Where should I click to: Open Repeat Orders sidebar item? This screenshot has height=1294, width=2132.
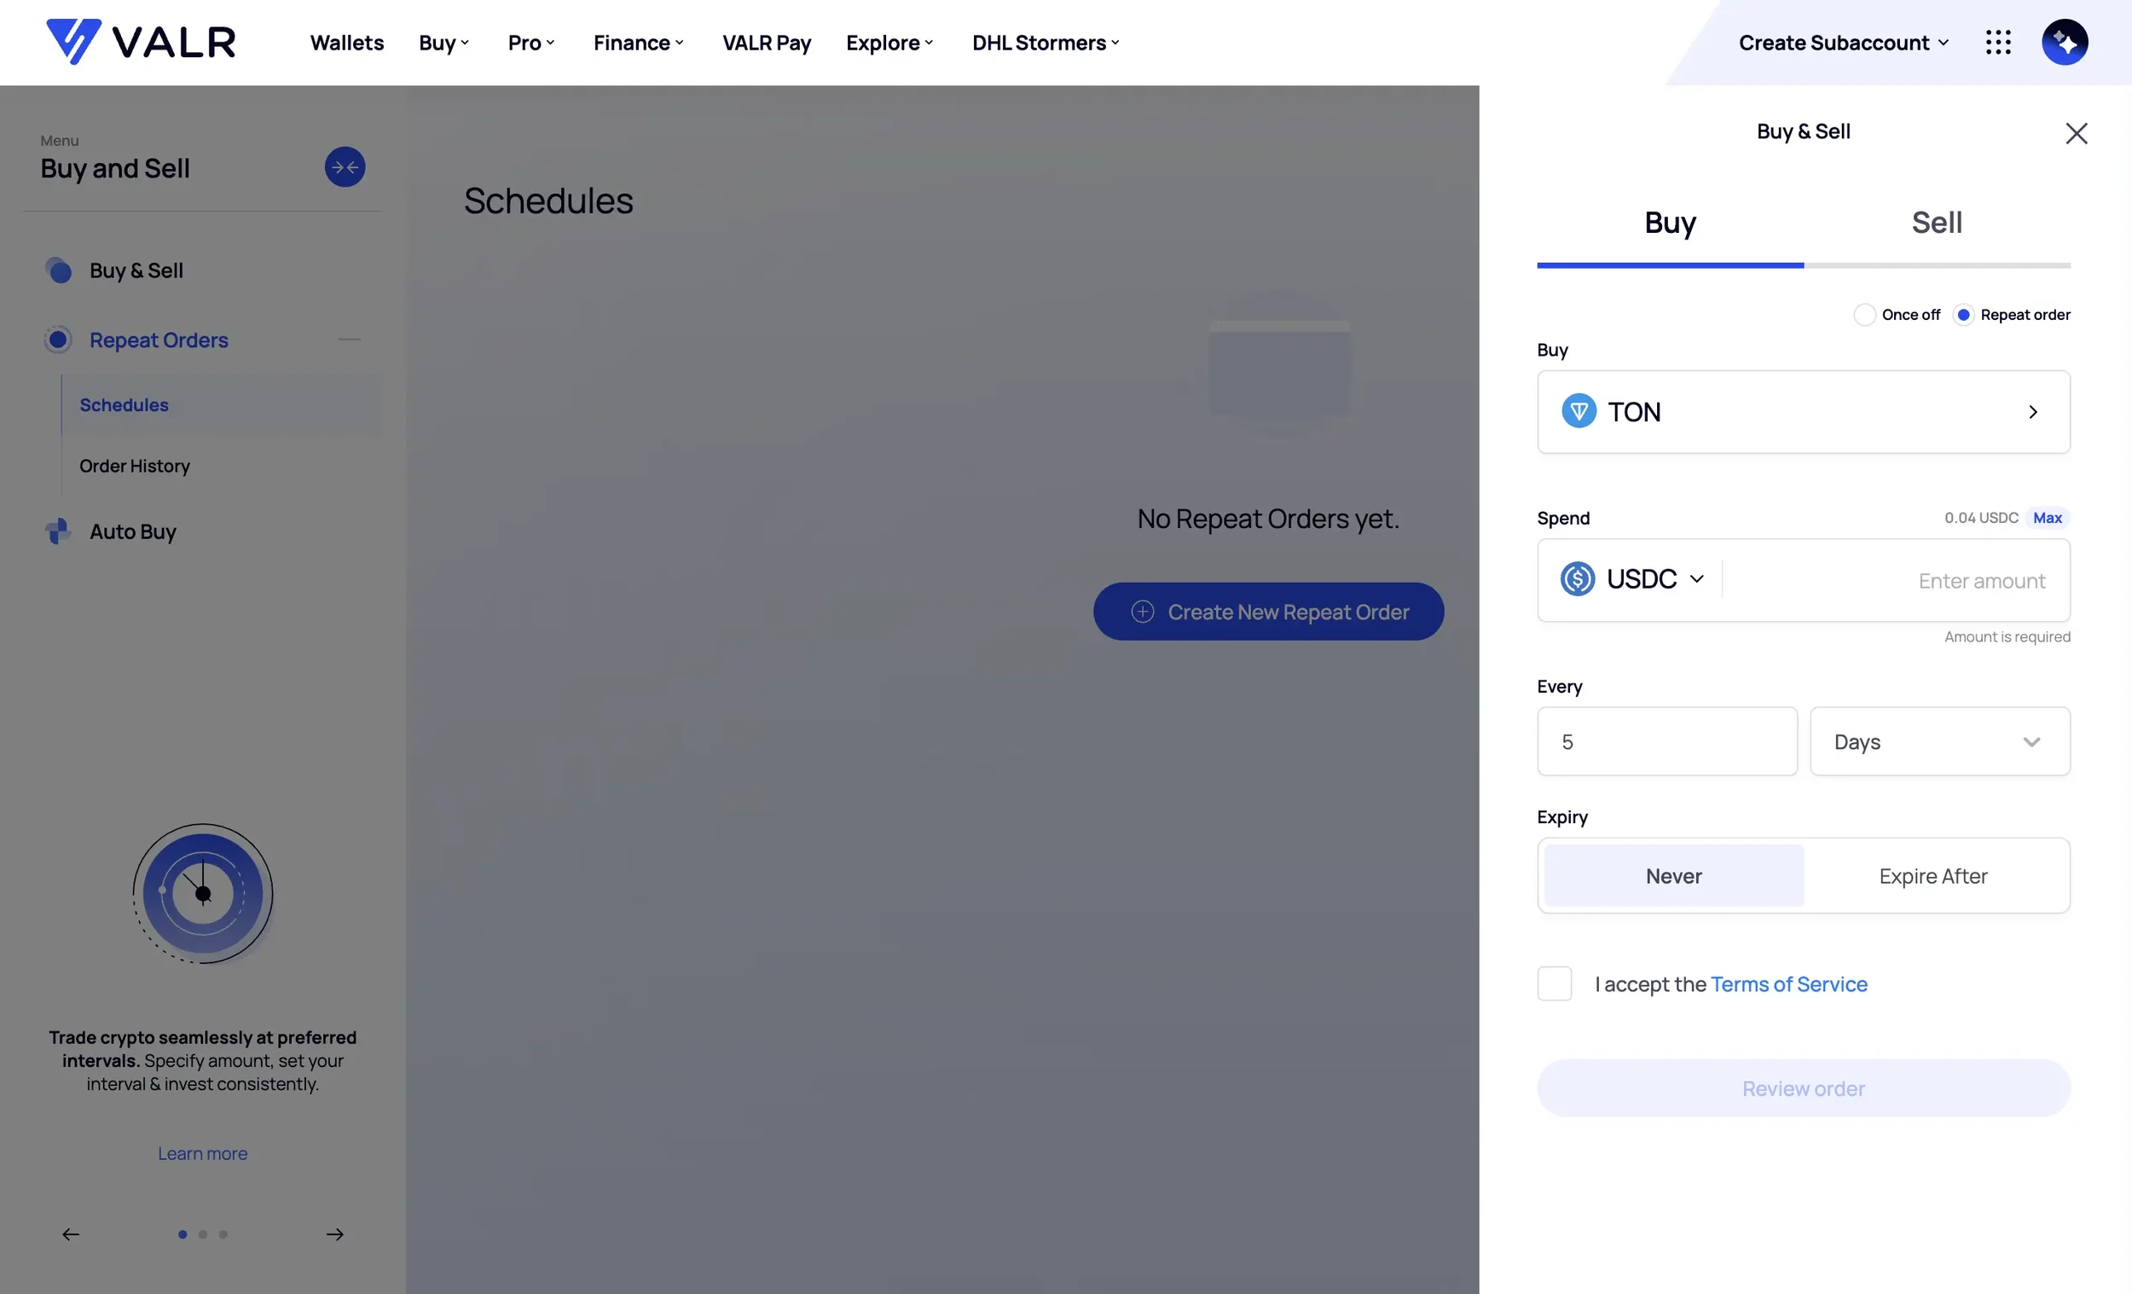tap(159, 339)
